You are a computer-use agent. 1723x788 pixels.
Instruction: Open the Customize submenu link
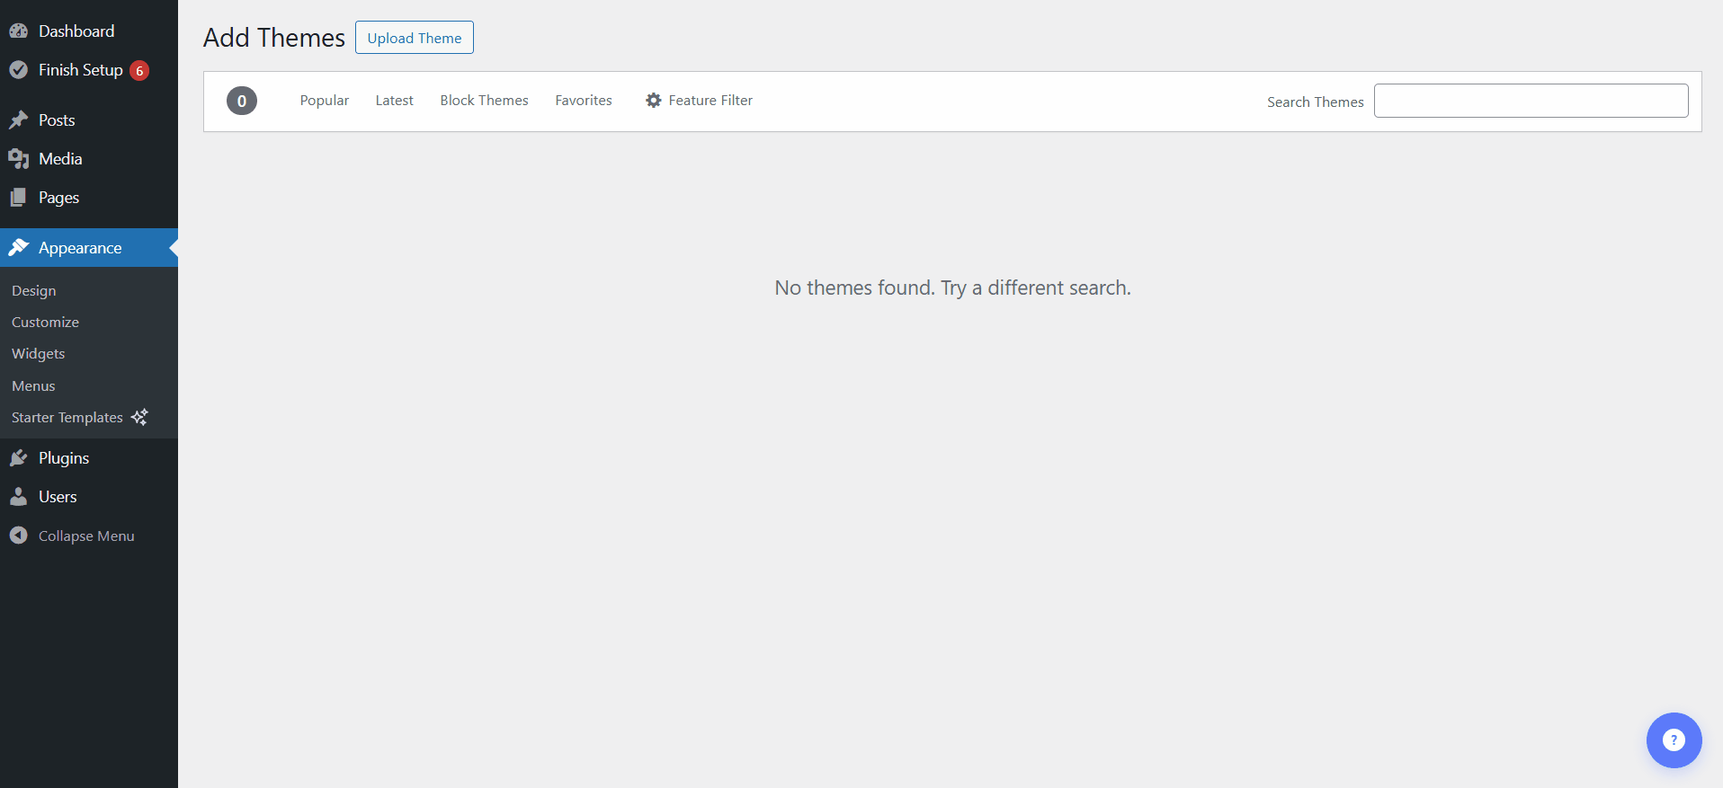pos(45,323)
